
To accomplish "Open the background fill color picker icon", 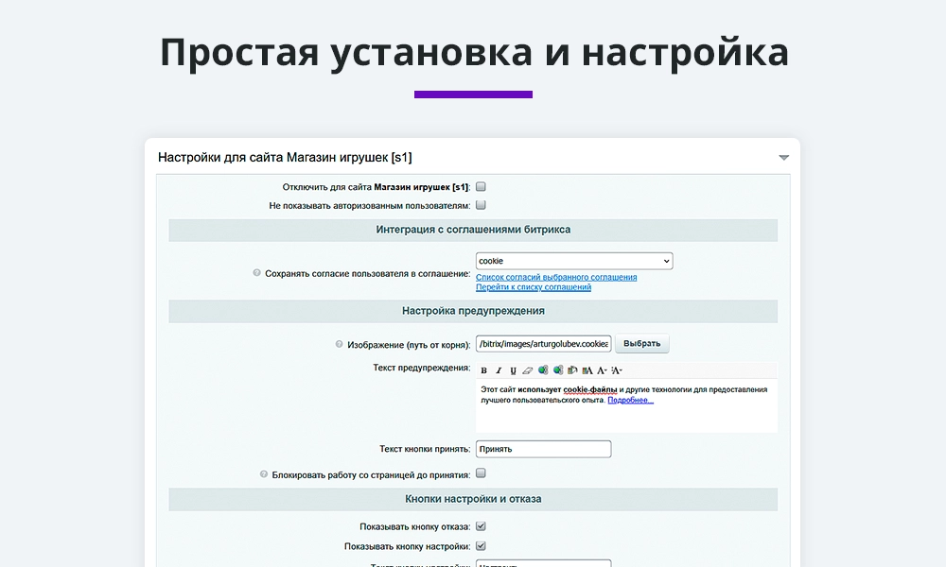I will click(572, 369).
